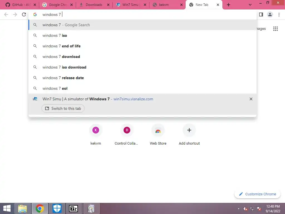The height and width of the screenshot is (214, 285).
Task: Click the Google icon in the address bar
Action: (35, 14)
